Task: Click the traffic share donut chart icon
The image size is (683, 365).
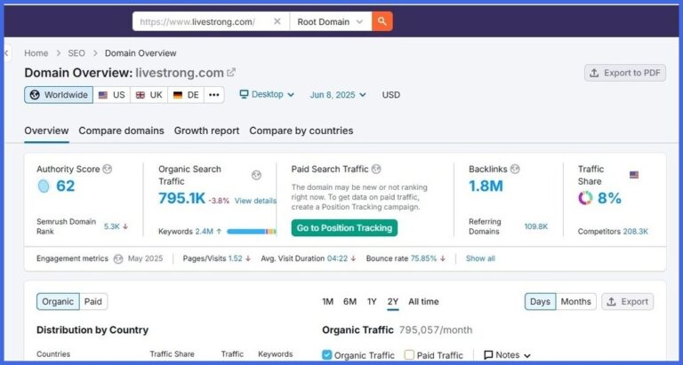Action: 585,198
